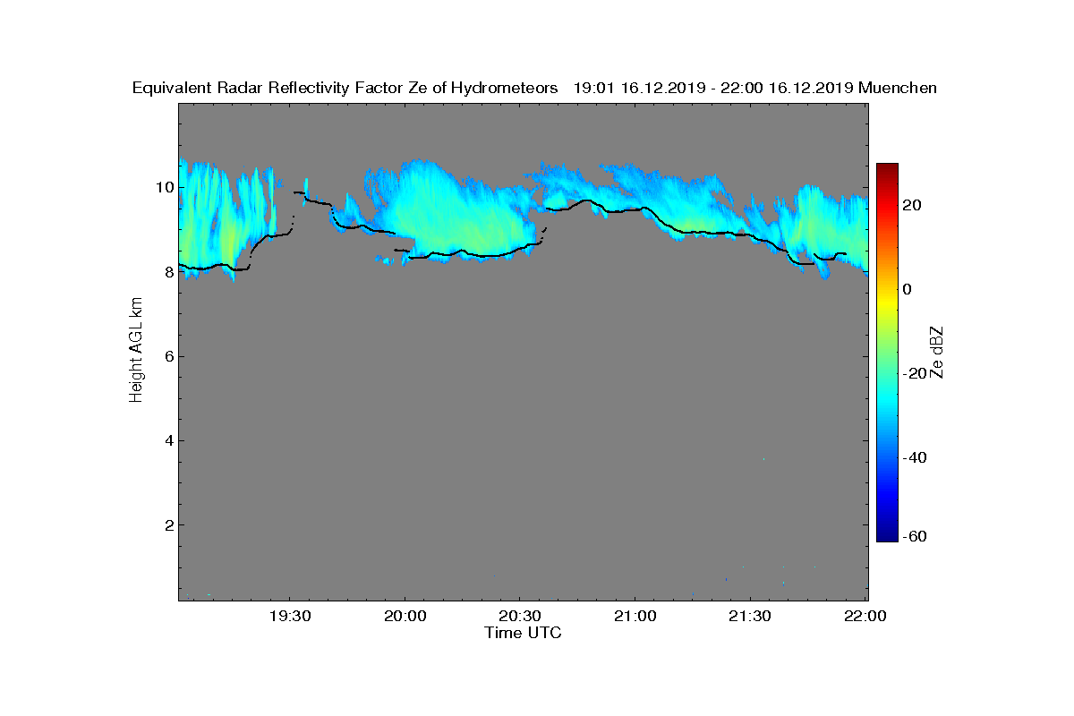Click the height axis label '6'

click(x=168, y=356)
